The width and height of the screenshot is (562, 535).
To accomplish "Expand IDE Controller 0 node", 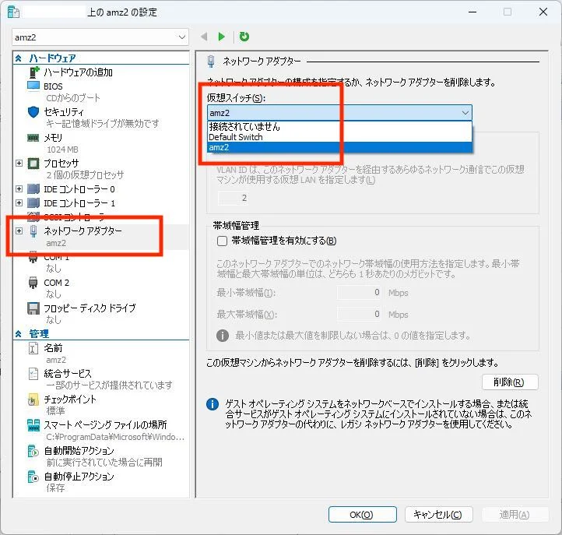I will click(19, 189).
